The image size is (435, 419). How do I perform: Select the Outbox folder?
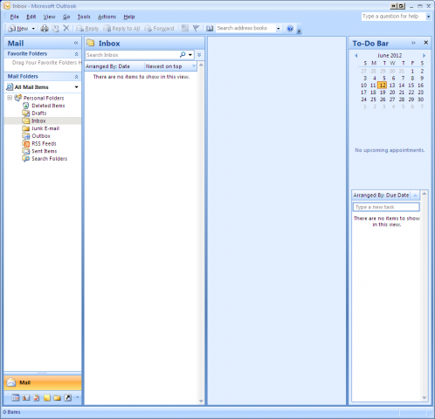tap(41, 136)
